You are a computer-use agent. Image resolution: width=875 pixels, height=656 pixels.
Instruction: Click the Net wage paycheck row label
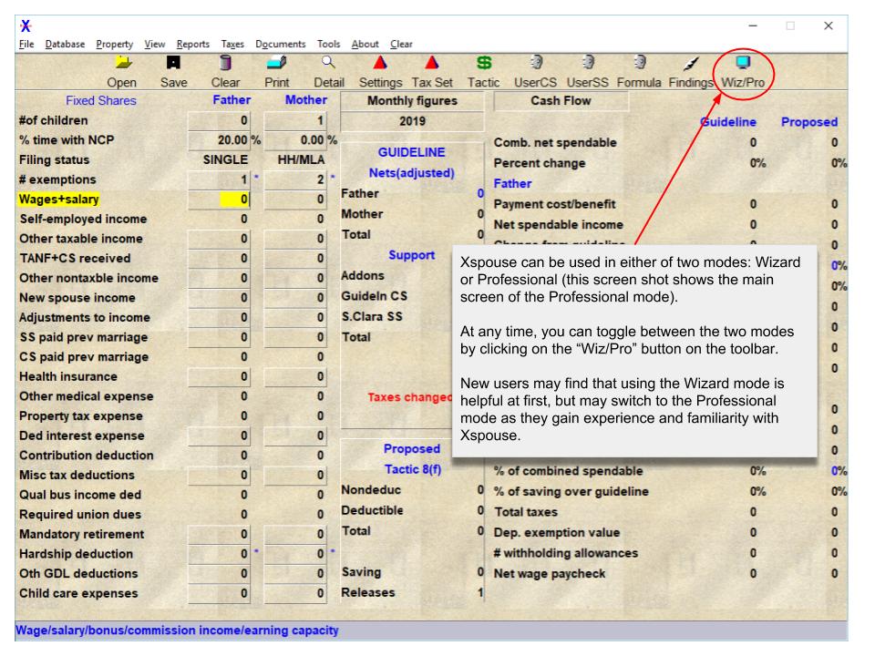(x=550, y=573)
